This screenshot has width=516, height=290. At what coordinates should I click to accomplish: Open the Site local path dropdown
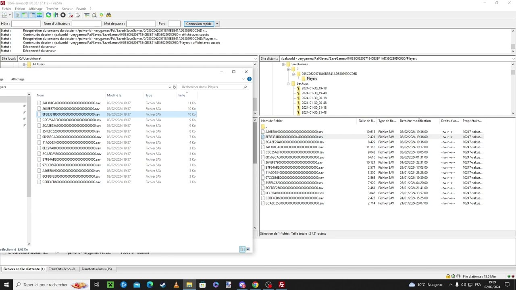coord(255,59)
